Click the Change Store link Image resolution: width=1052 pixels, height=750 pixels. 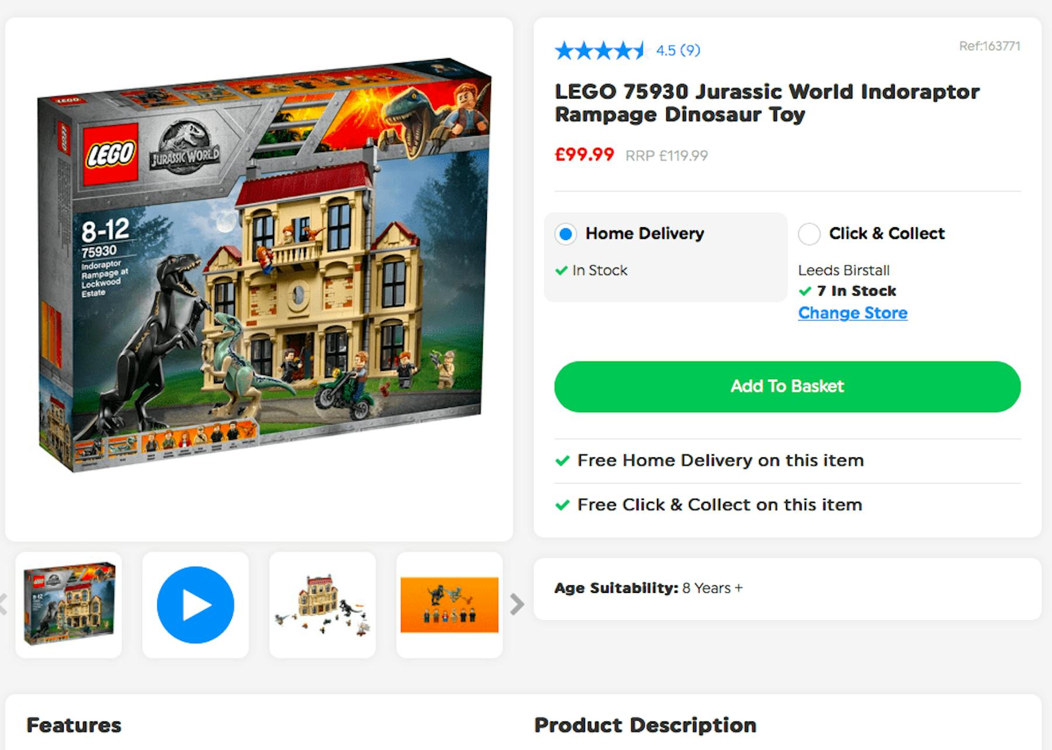[x=853, y=313]
